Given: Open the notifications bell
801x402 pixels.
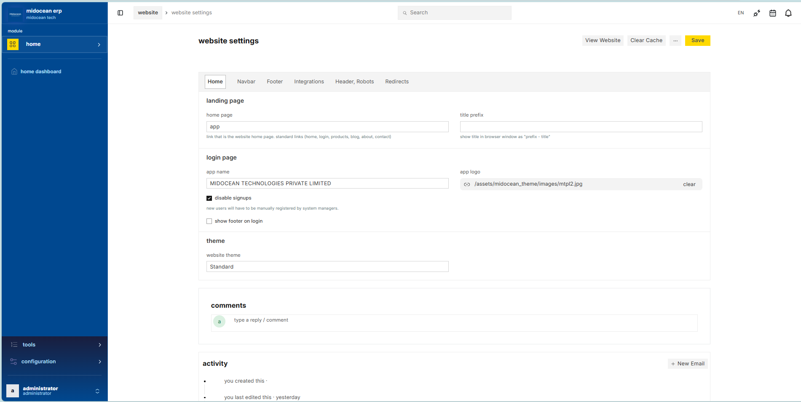Looking at the screenshot, I should click(x=788, y=13).
